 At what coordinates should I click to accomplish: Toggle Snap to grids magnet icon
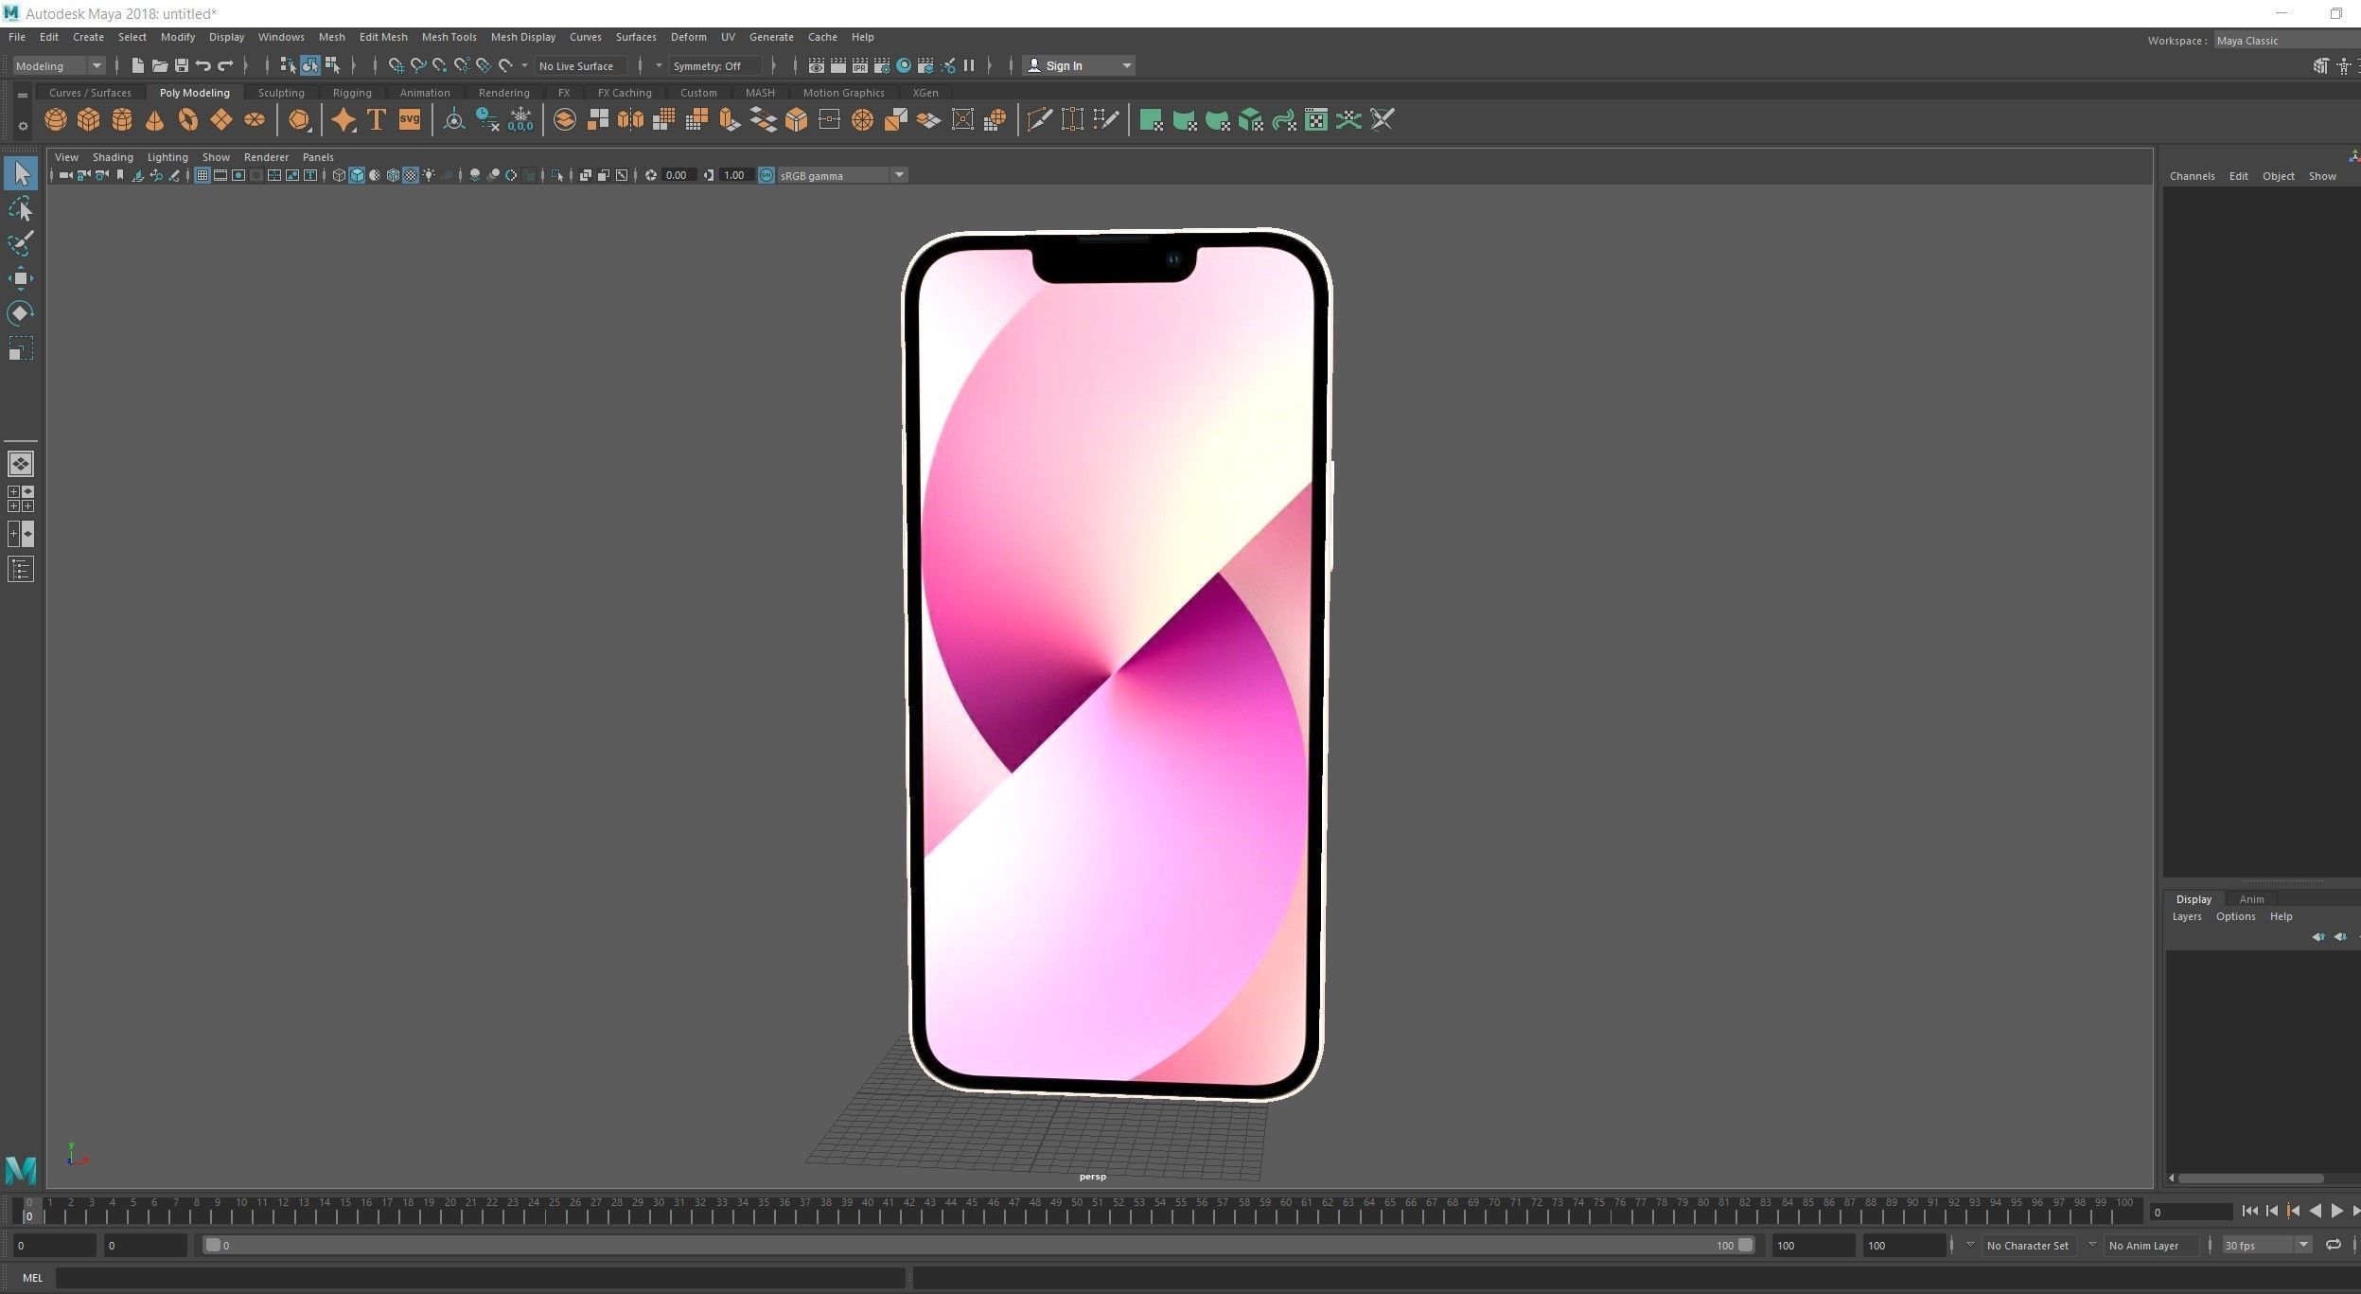(396, 65)
